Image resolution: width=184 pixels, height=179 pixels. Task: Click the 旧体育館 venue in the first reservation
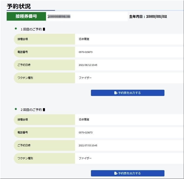point(84,39)
